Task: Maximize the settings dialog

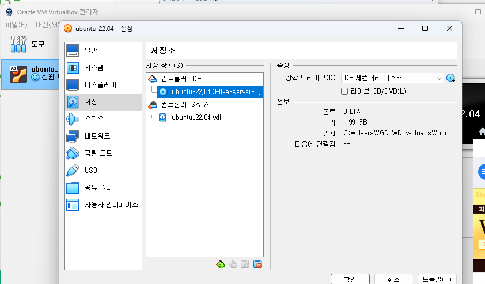Action: (x=425, y=28)
